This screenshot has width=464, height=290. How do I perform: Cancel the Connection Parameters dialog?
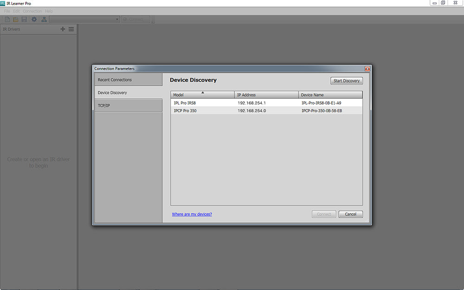point(350,214)
